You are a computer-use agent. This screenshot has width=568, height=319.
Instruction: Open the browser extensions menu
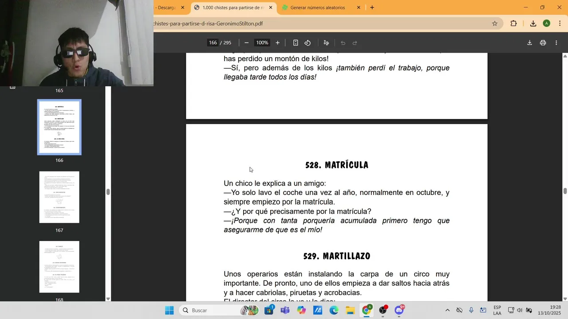(x=513, y=23)
